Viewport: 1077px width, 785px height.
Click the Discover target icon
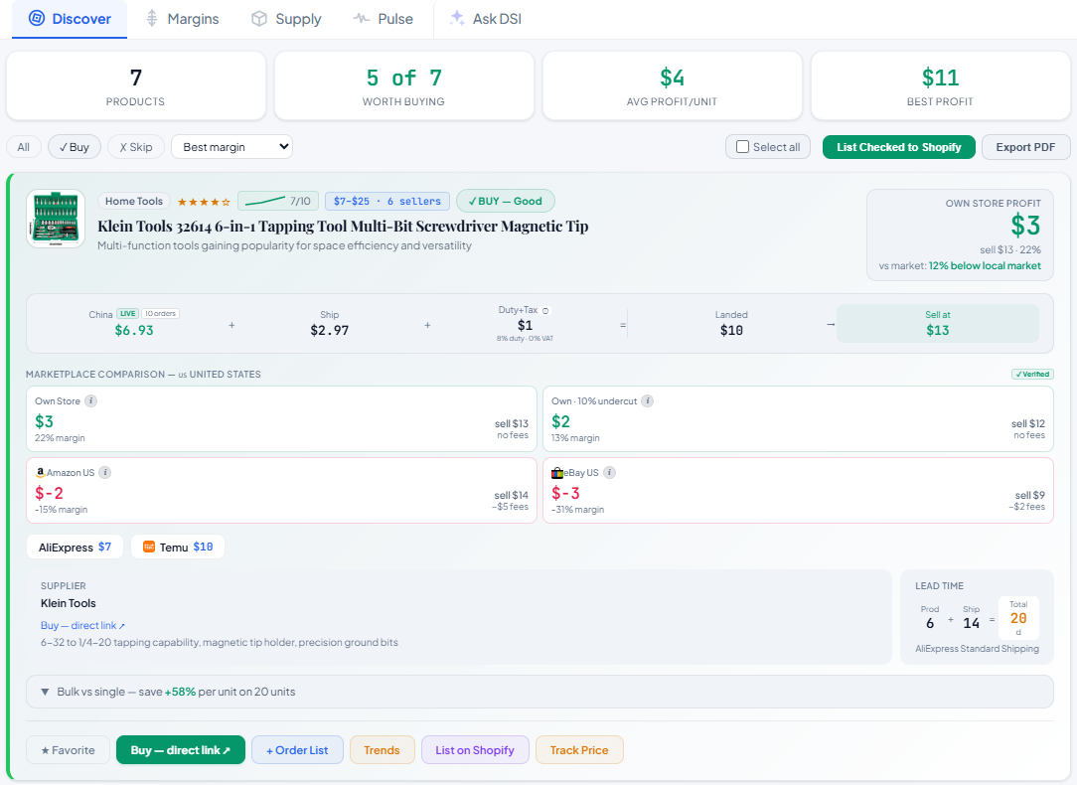pos(37,19)
